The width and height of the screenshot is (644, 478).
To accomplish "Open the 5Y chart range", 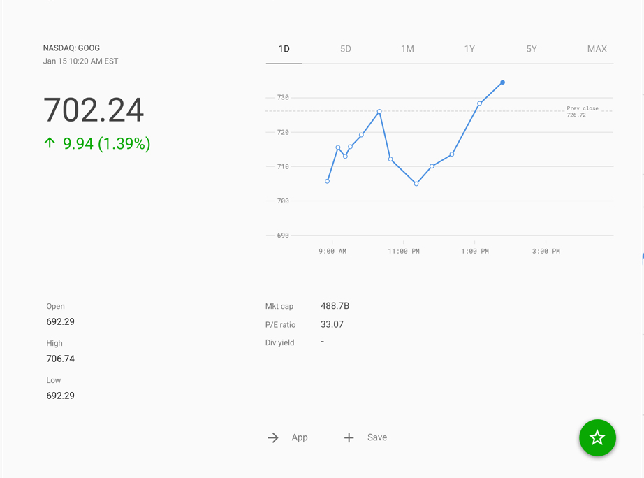I will click(x=531, y=49).
